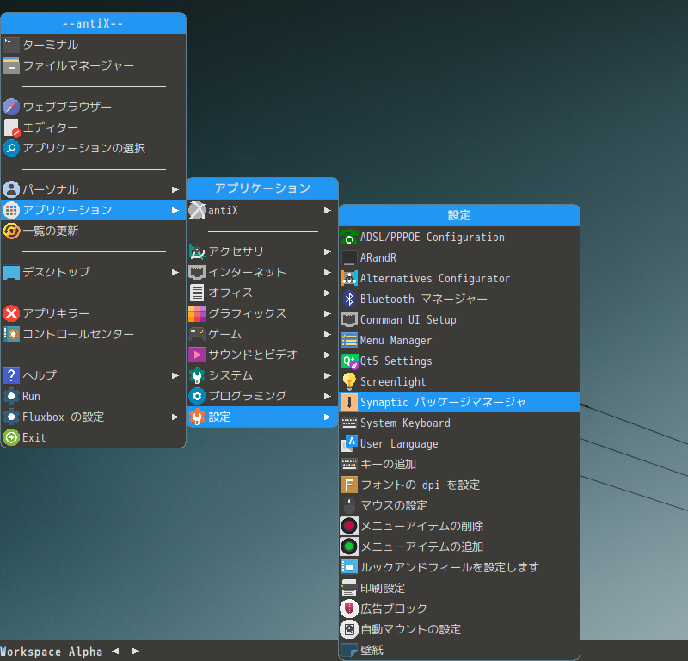This screenshot has height=661, width=688.
Task: Click the Synaptic download arrow icon
Action: point(349,402)
